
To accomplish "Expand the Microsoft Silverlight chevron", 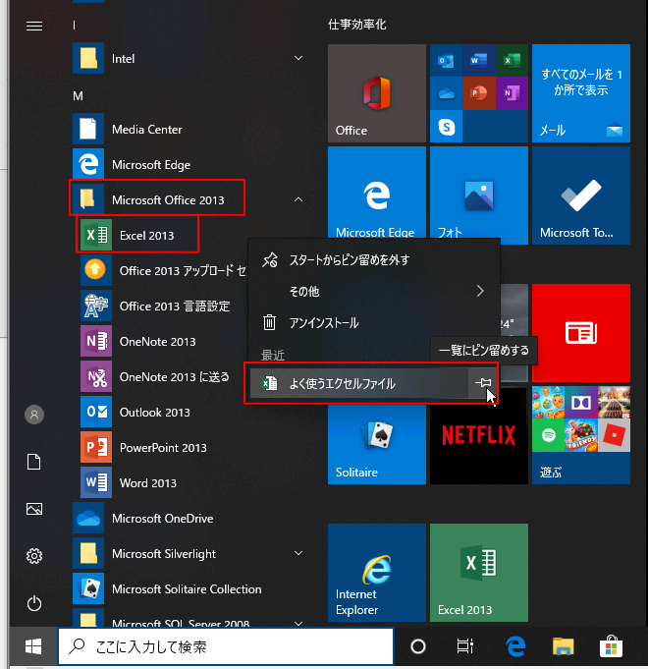I will [298, 553].
